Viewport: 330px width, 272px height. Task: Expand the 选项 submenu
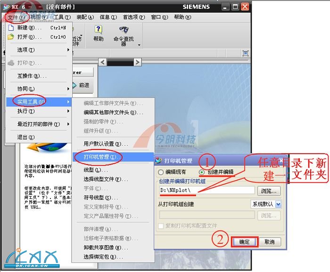[39, 50]
